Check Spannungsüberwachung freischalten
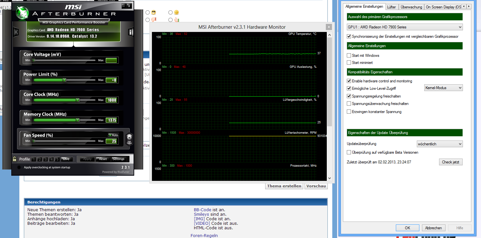Image resolution: width=481 pixels, height=238 pixels. pyautogui.click(x=349, y=104)
